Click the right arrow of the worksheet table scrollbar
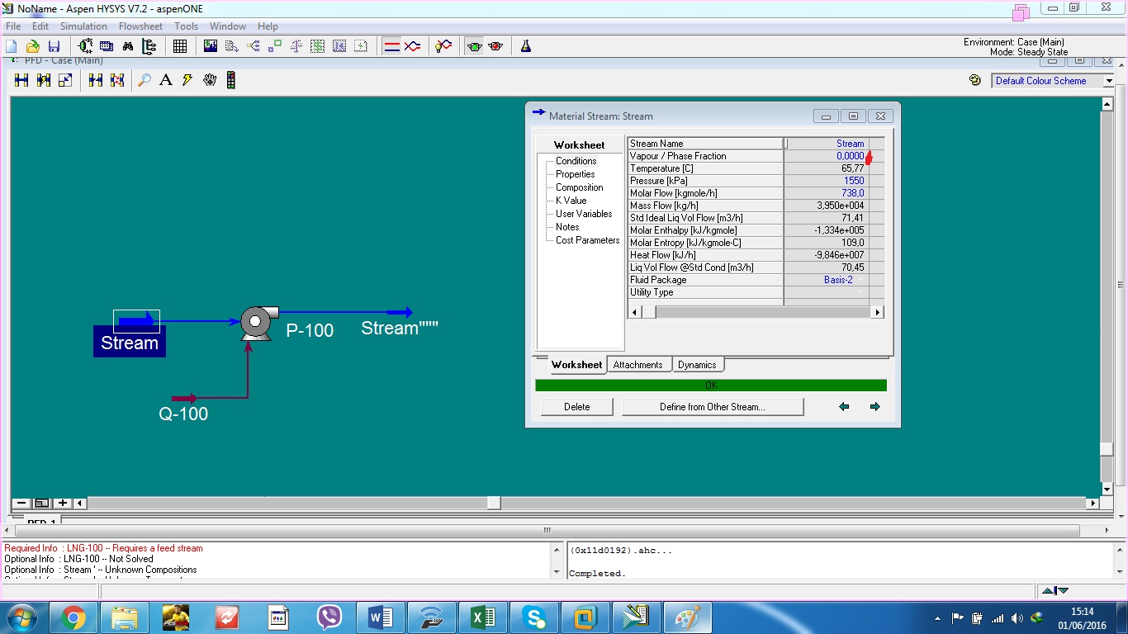 tap(877, 312)
